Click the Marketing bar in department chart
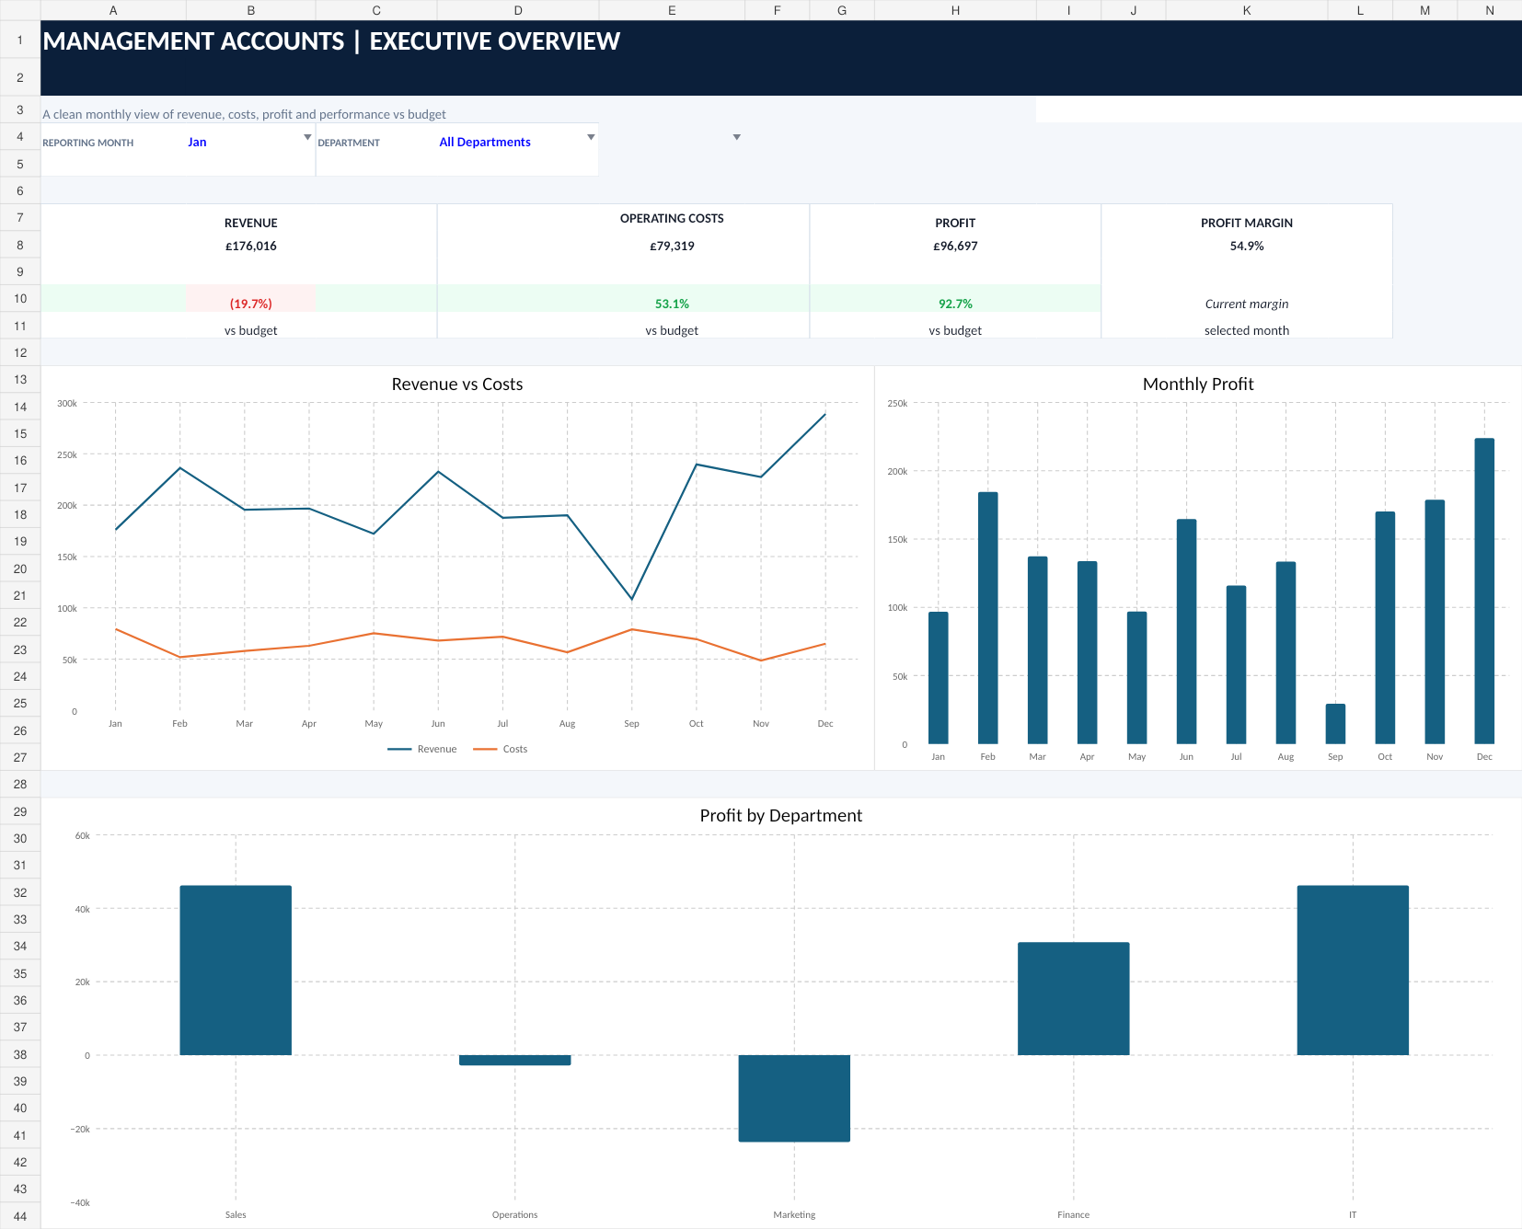Image resolution: width=1522 pixels, height=1229 pixels. click(x=794, y=1098)
